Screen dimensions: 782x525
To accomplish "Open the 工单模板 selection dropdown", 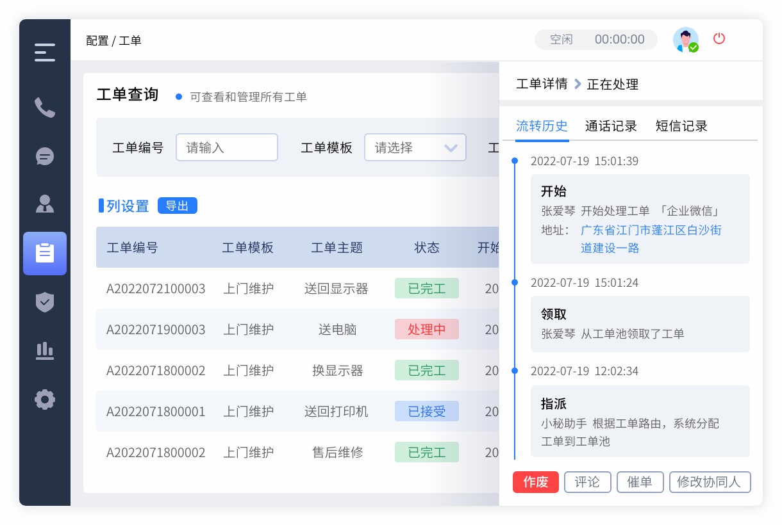I will click(x=415, y=147).
